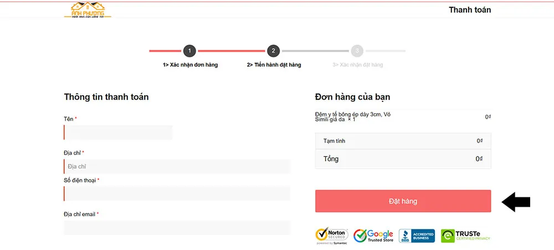
Task: Select the greyed step 3 circle
Action: (x=357, y=51)
